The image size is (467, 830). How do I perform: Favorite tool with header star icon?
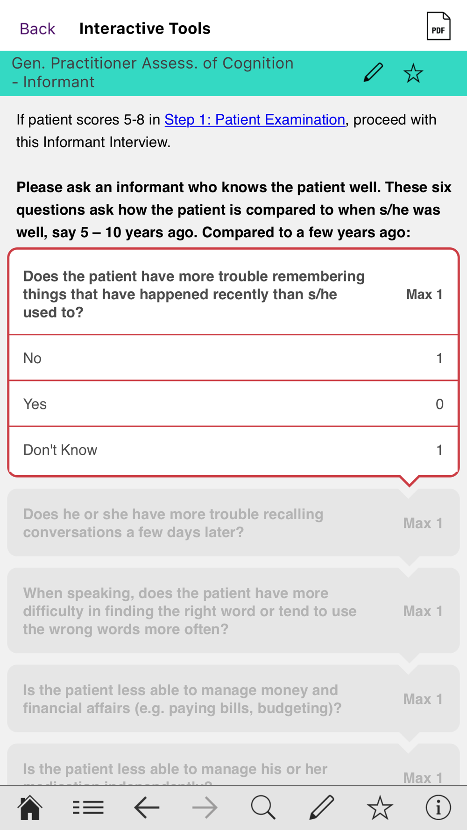[x=413, y=73]
